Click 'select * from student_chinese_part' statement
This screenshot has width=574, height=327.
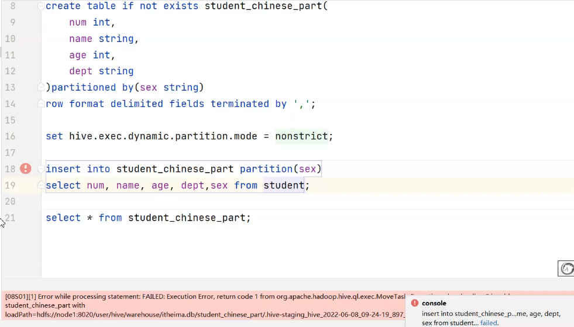point(148,218)
